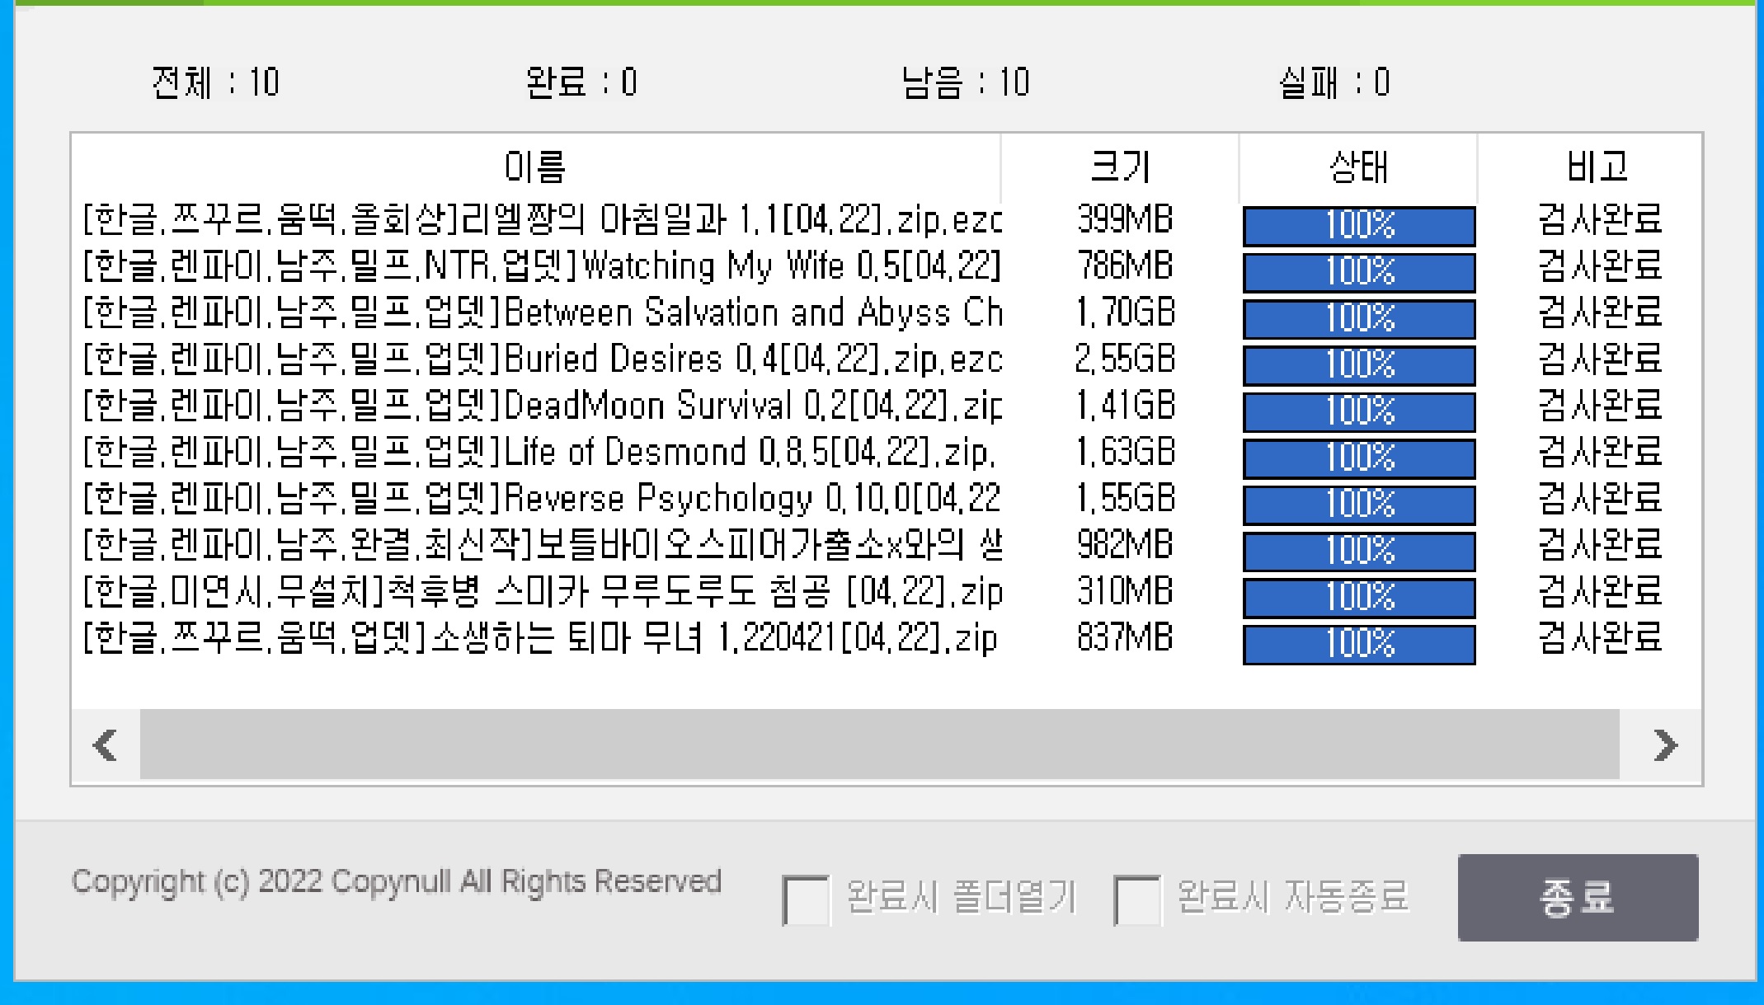This screenshot has width=1764, height=1005.
Task: Click the scroll right arrow
Action: pos(1665,745)
